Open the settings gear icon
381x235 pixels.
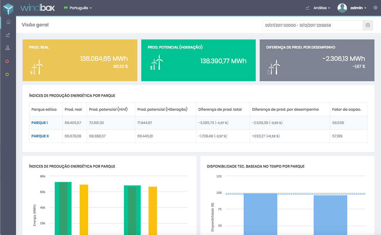pos(375,8)
